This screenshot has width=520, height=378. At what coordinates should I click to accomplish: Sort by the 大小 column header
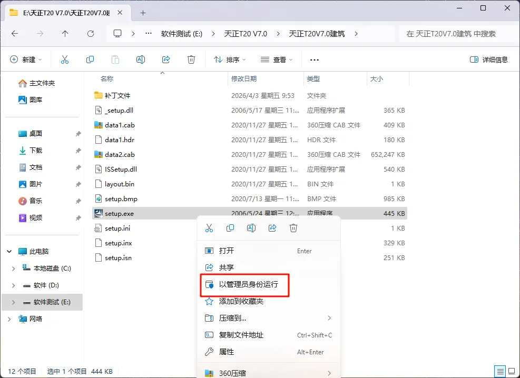click(x=376, y=79)
